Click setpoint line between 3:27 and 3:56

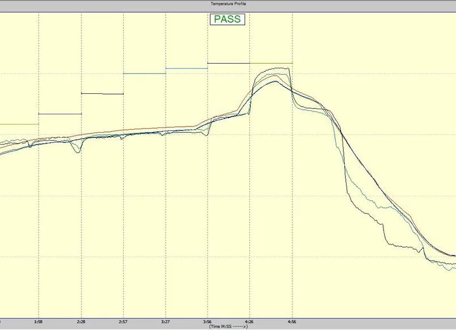186,68
